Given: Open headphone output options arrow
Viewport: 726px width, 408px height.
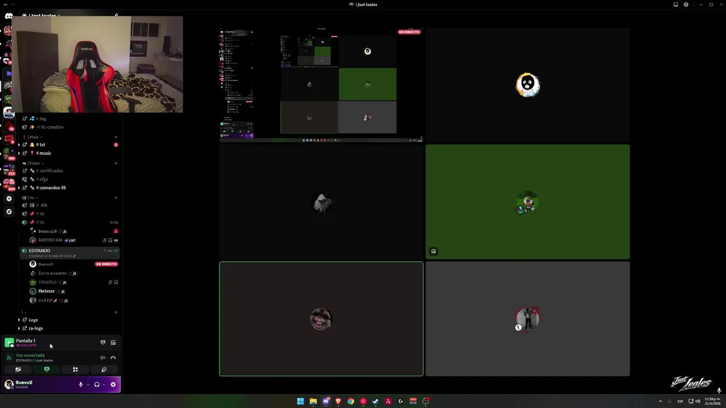Looking at the screenshot, I should tap(104, 385).
